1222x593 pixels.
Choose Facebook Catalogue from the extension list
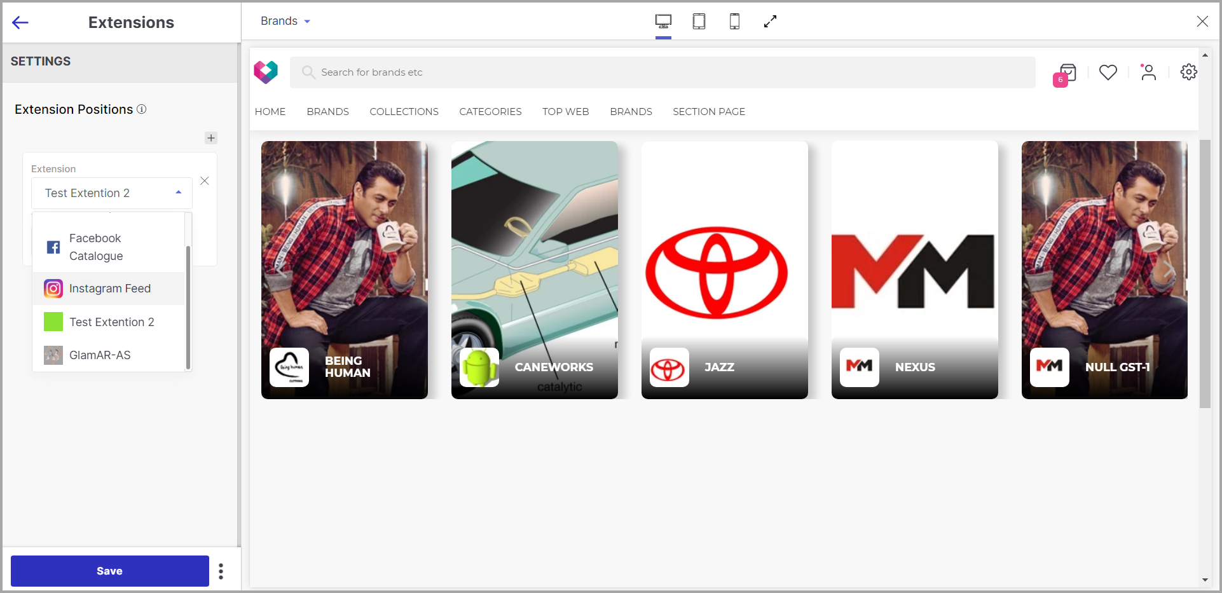109,247
